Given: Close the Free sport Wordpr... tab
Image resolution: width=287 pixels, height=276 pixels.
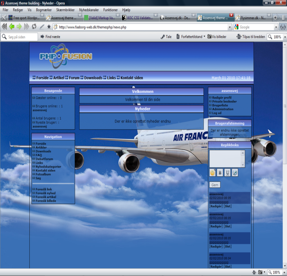Looking at the screenshot, I should click(42, 15).
